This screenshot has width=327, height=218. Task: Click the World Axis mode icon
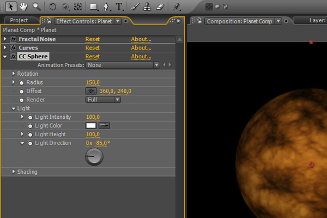point(217,7)
